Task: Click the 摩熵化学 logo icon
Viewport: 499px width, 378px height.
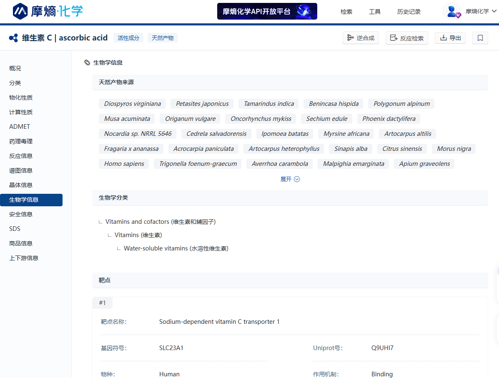Action: [x=20, y=11]
